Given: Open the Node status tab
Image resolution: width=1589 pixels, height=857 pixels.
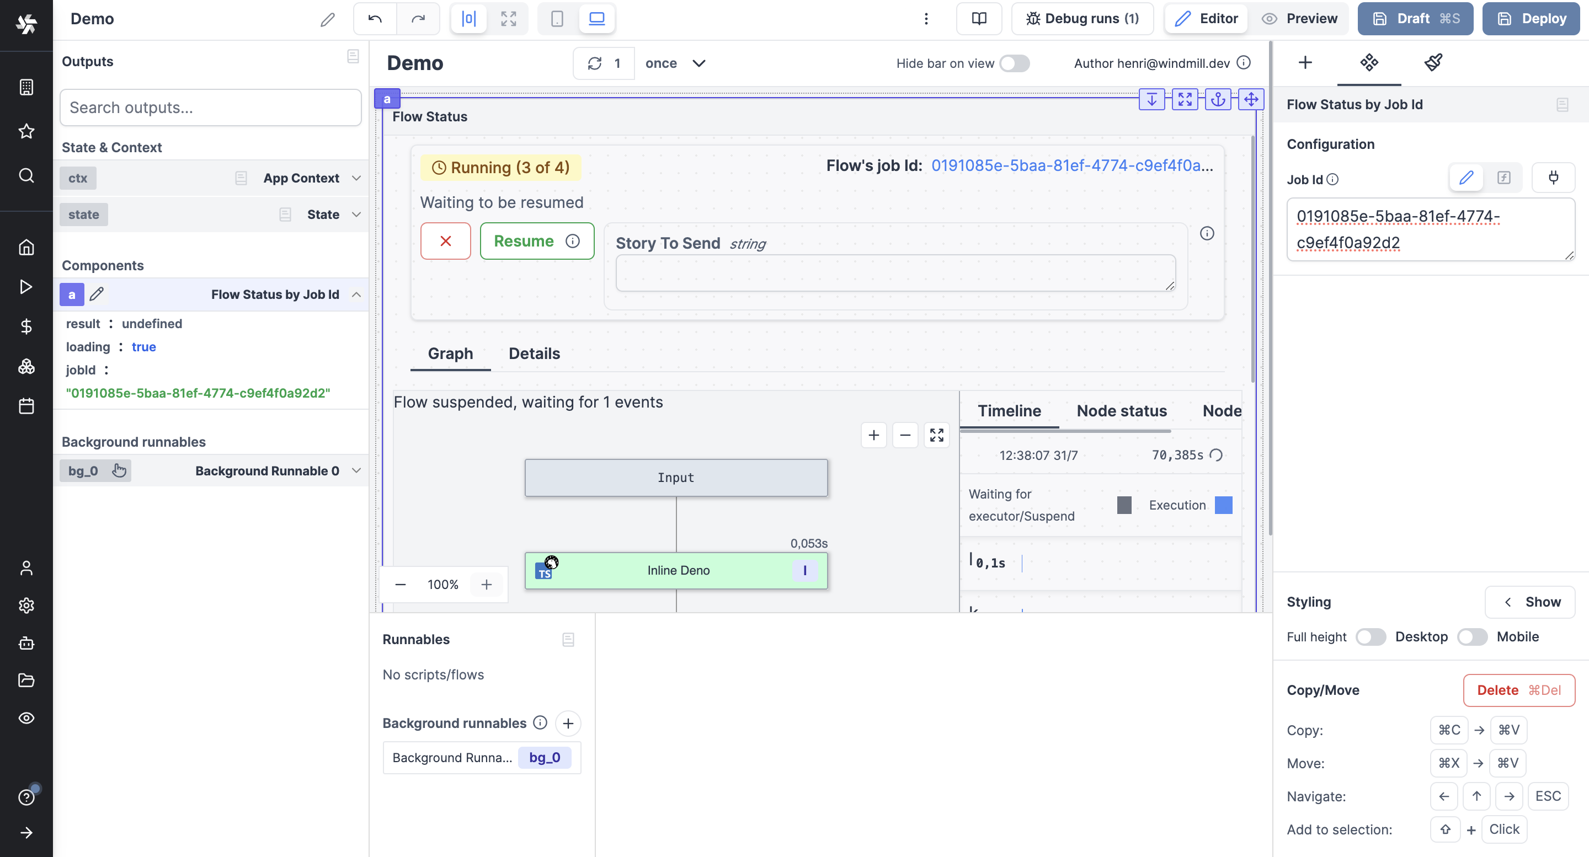Looking at the screenshot, I should (1122, 411).
